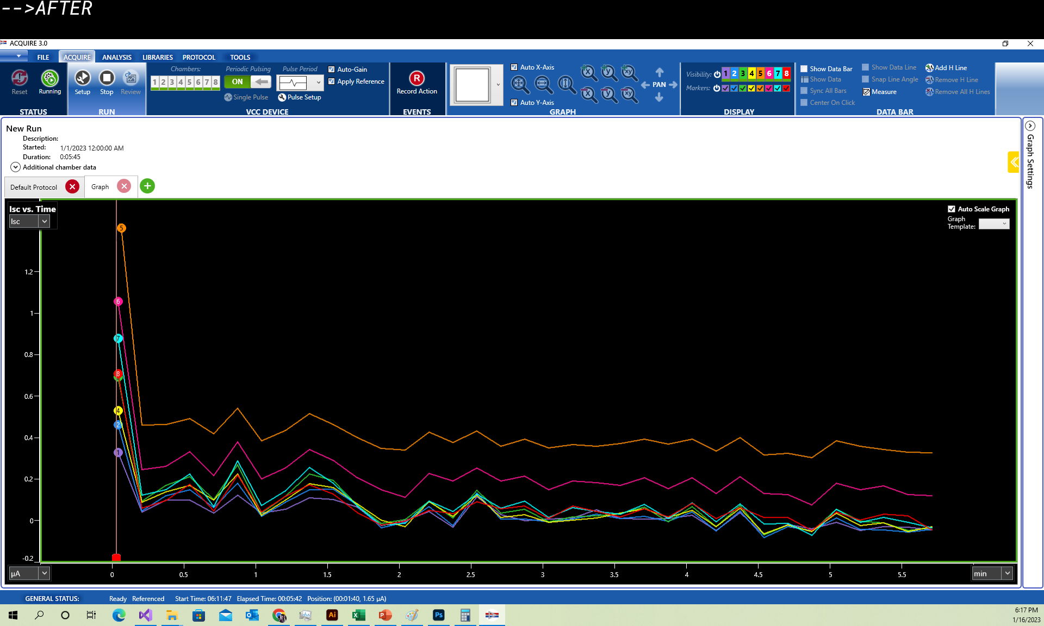Click the fit-all zoom magnifier icon
Screen dimensions: 1044x626
pyautogui.click(x=519, y=84)
